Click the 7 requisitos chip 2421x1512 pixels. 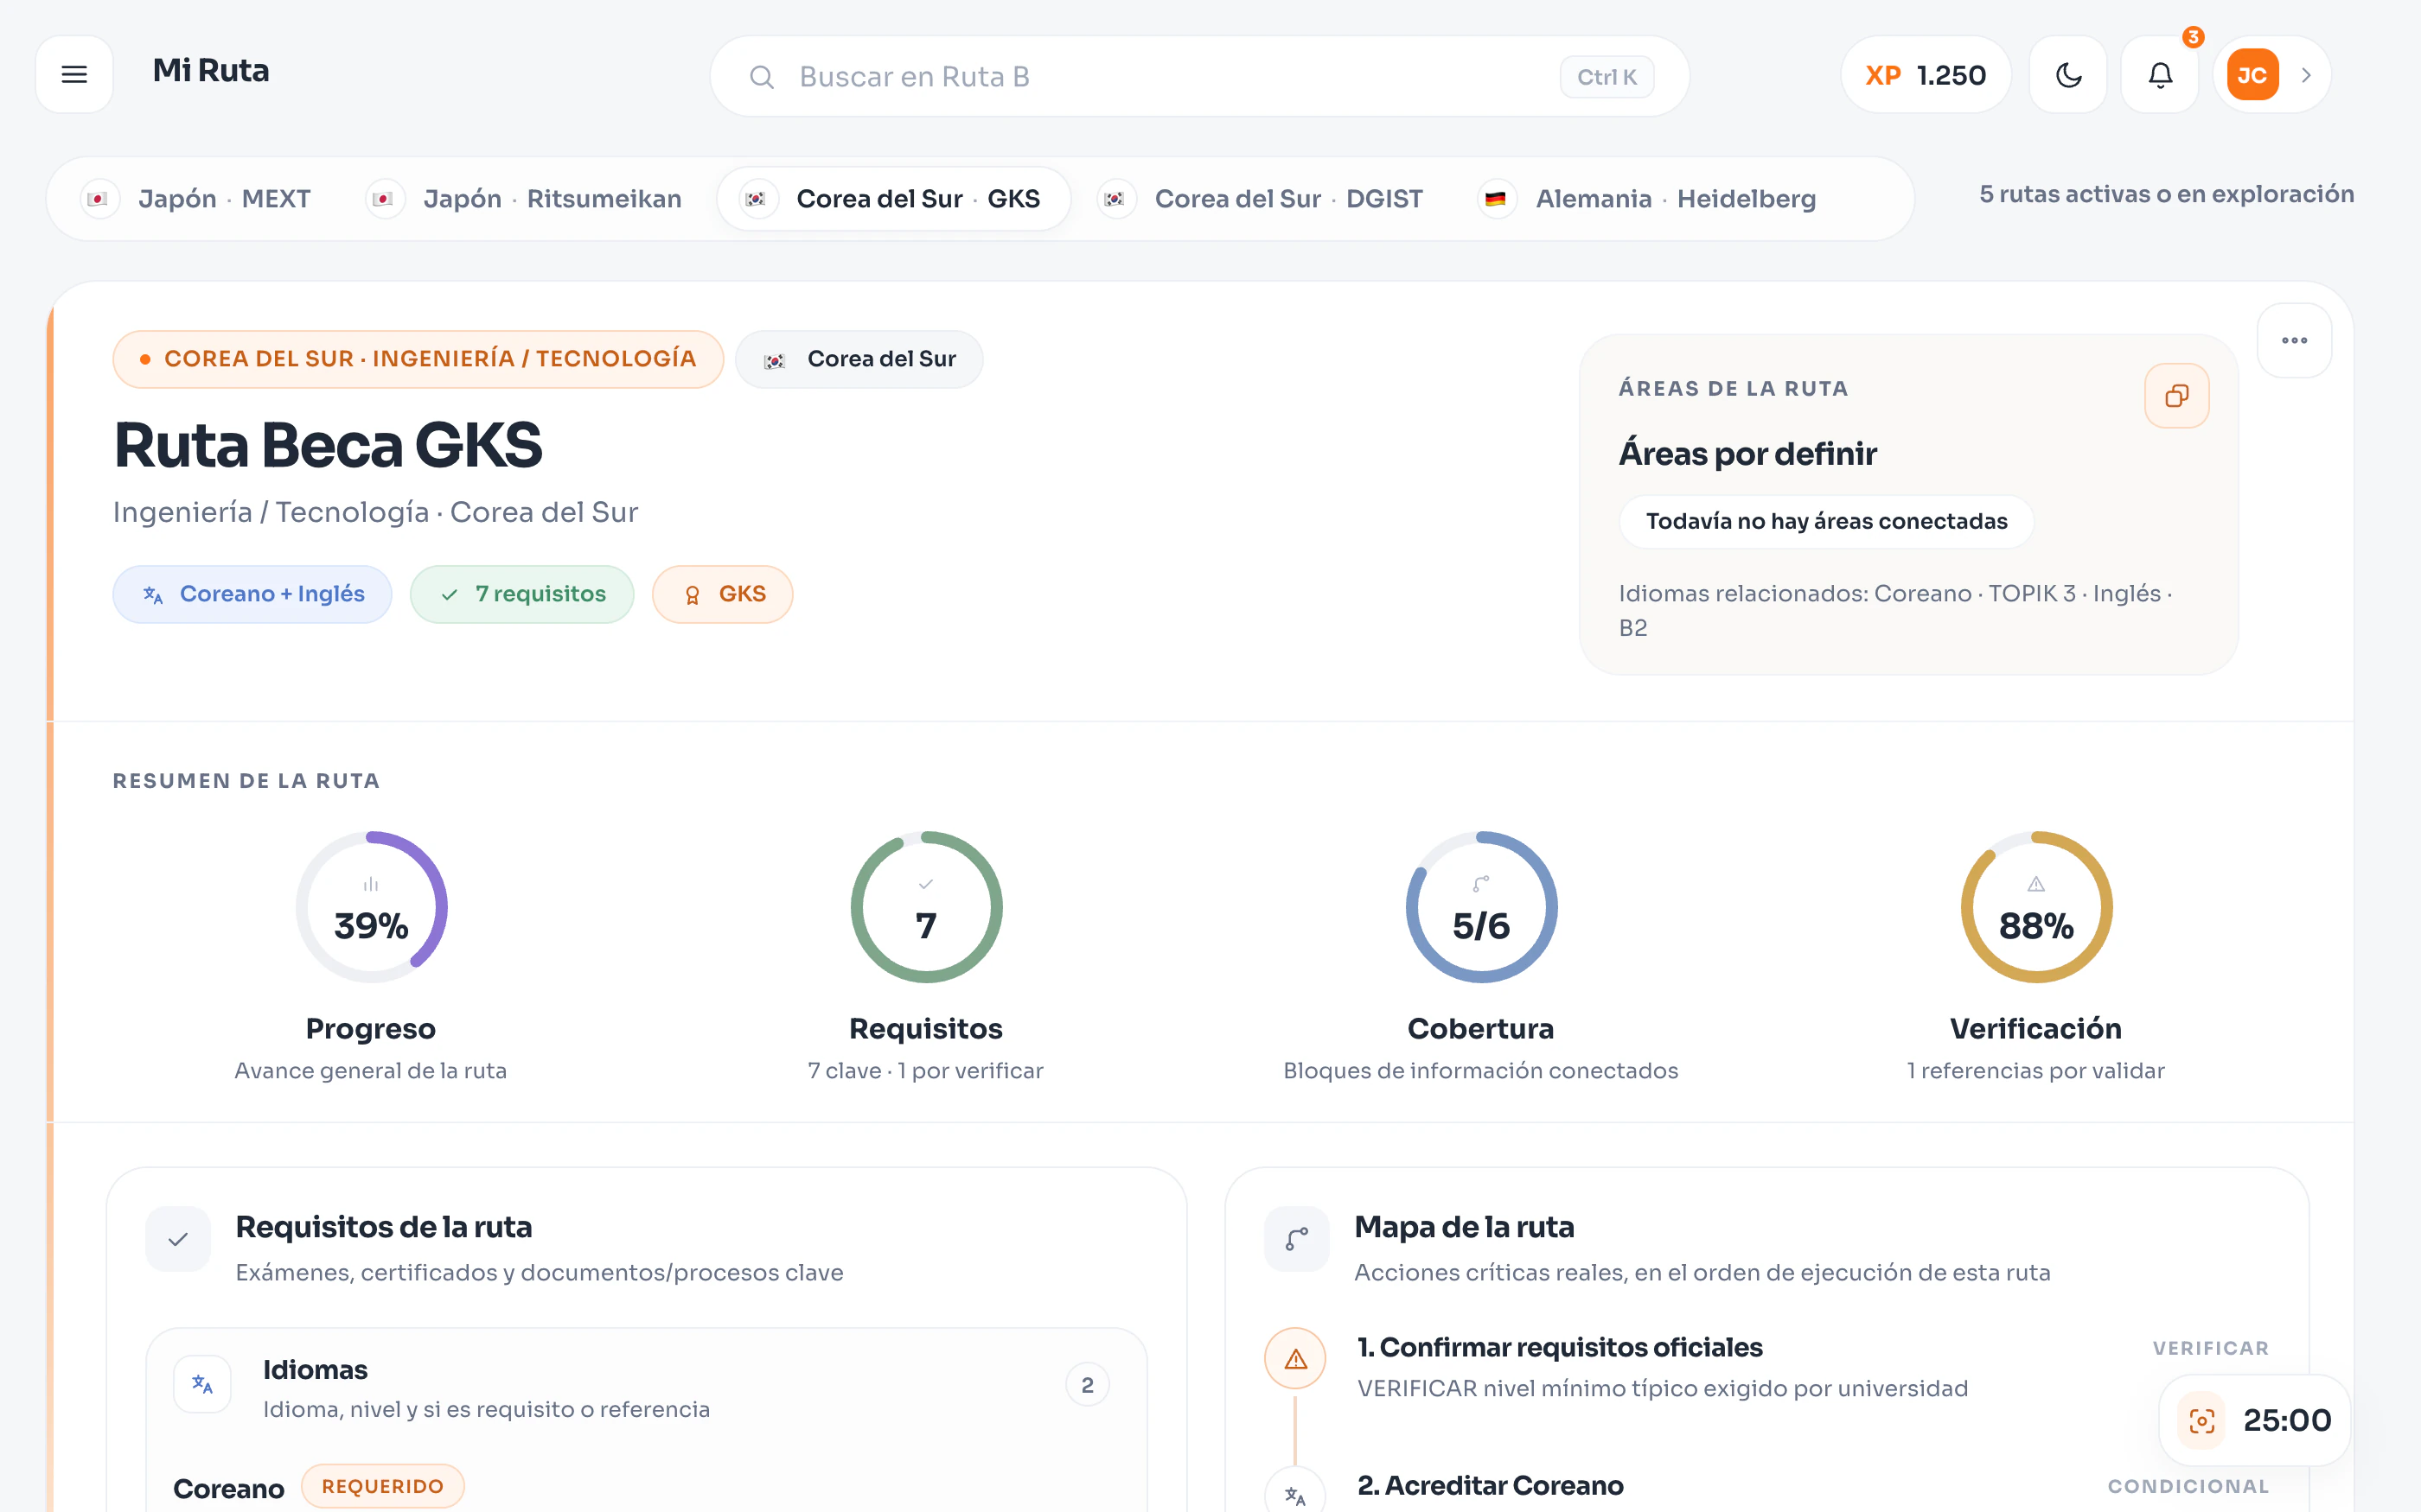tap(522, 594)
